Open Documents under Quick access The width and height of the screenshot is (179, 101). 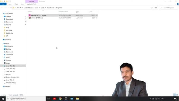coord(10,22)
